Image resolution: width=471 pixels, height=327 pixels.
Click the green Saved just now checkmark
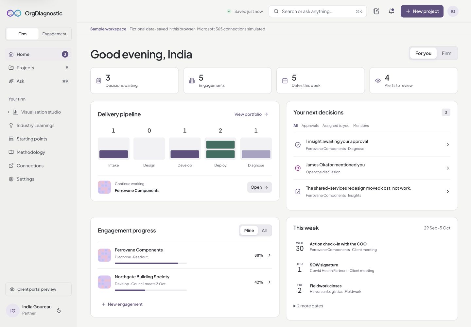point(229,11)
